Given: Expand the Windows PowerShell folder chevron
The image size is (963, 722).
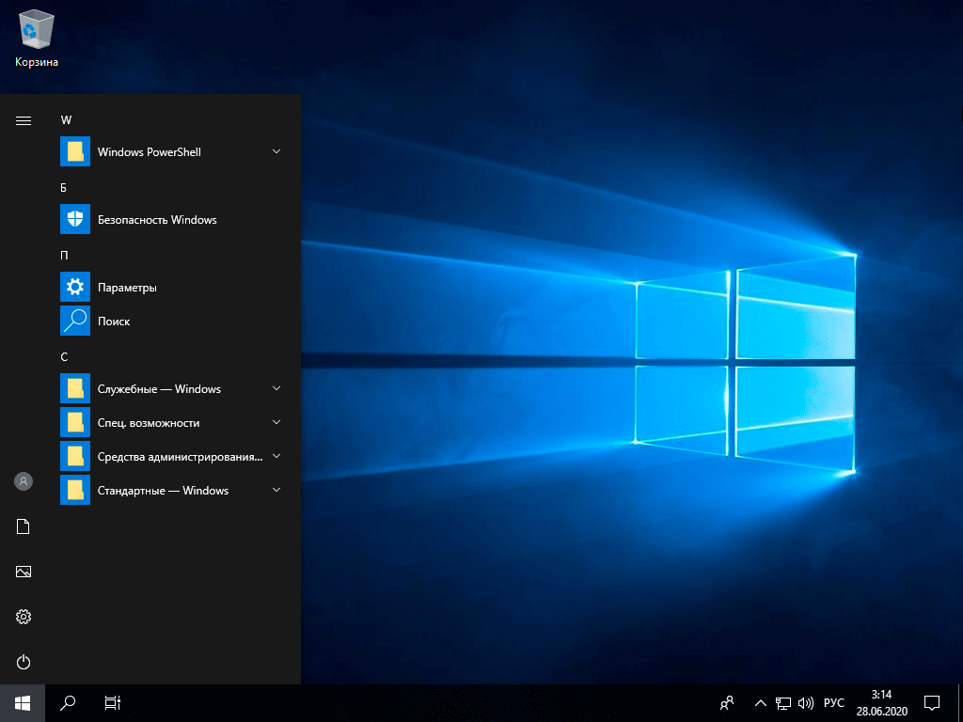Looking at the screenshot, I should click(x=276, y=151).
